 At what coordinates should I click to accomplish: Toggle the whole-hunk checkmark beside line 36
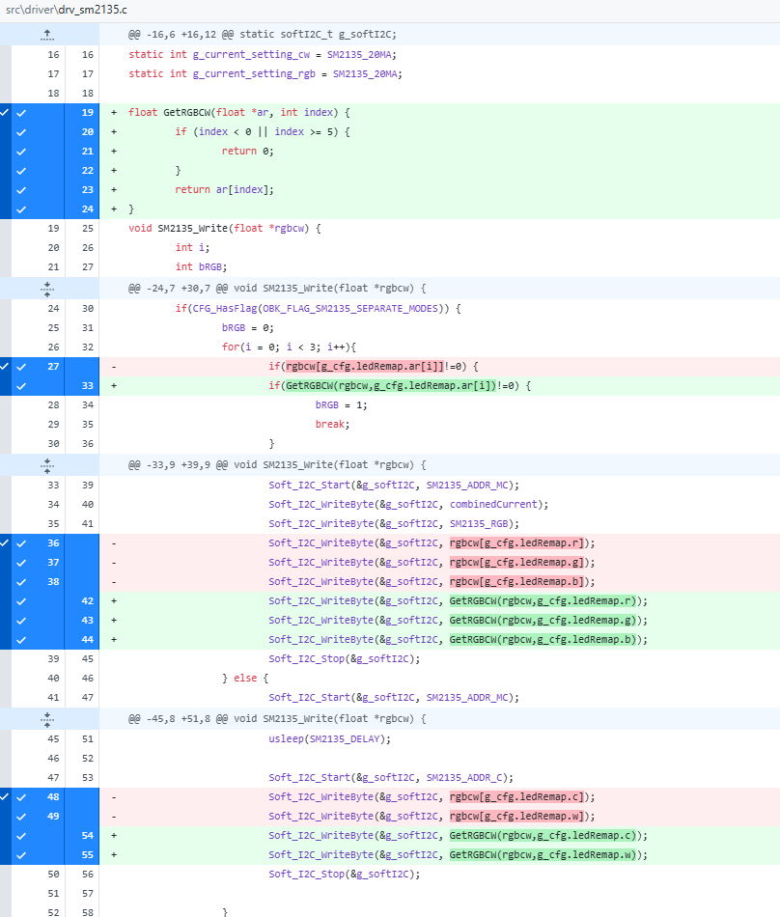pos(5,542)
